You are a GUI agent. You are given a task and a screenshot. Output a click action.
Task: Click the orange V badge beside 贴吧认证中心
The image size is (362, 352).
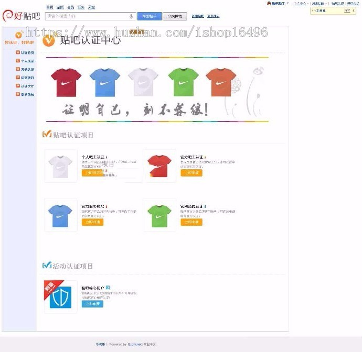48,40
